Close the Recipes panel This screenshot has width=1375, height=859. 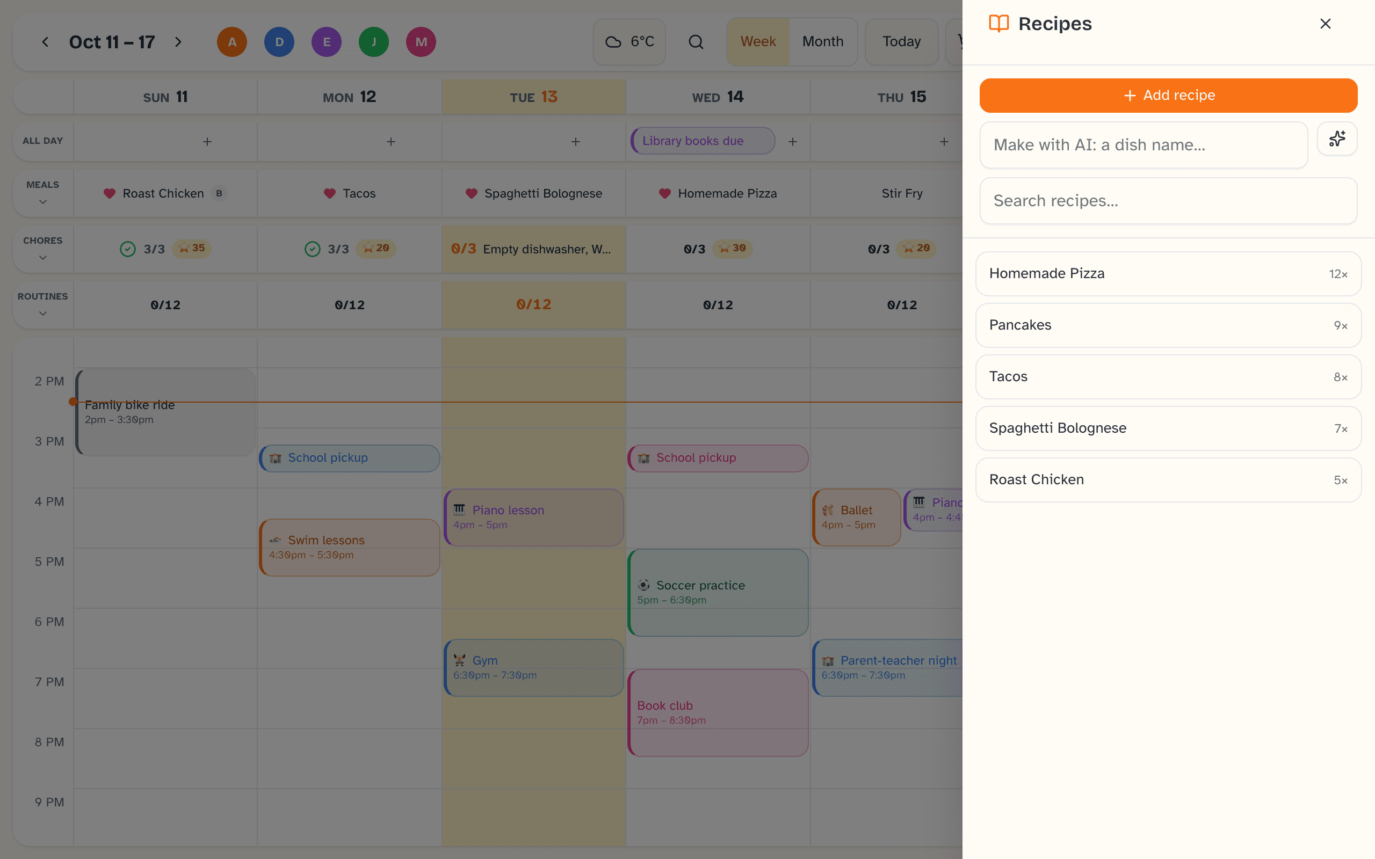1325,24
